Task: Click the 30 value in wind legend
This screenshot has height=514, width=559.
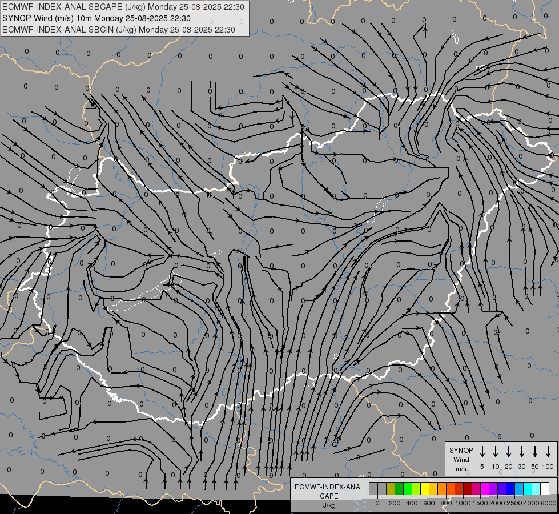Action: 521,467
